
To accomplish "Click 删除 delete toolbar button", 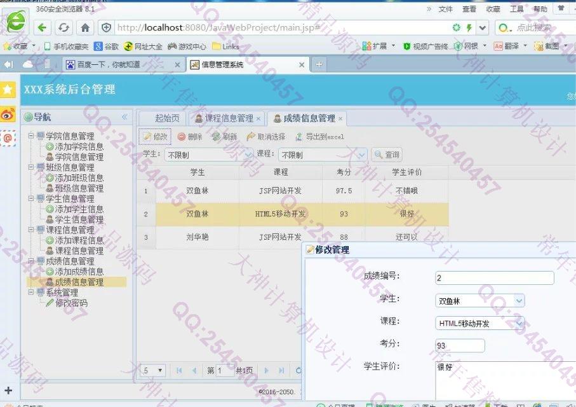I will [x=190, y=137].
